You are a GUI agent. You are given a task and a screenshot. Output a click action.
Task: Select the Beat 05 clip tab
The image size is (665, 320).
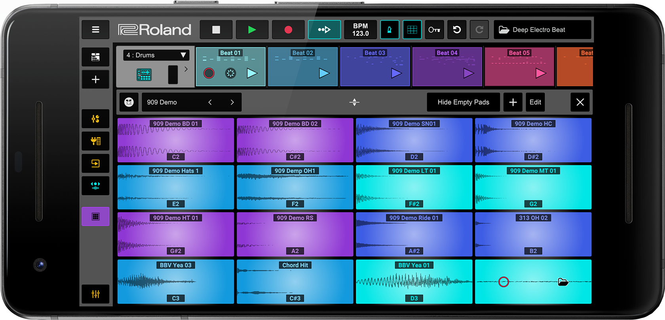(519, 66)
